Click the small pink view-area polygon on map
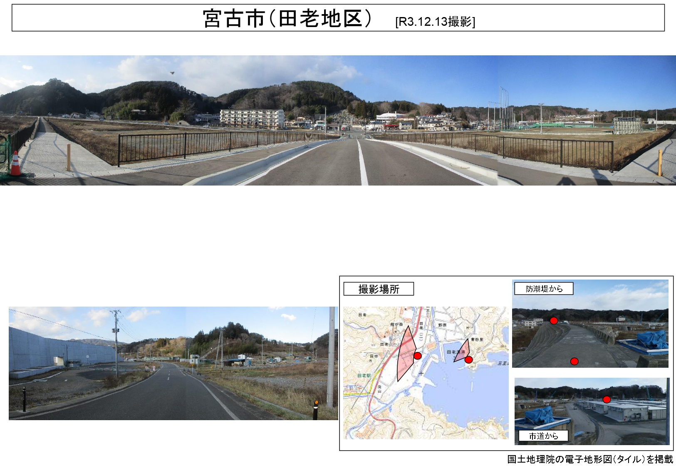The height and width of the screenshot is (468, 676). 463,352
